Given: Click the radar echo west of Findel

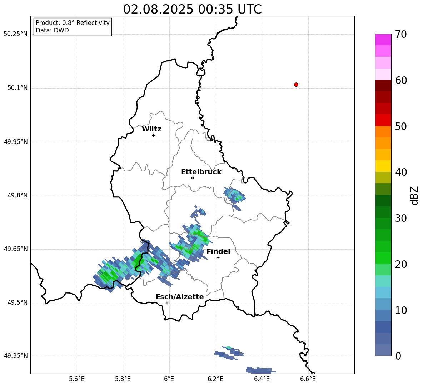Looking at the screenshot, I should pos(190,242).
